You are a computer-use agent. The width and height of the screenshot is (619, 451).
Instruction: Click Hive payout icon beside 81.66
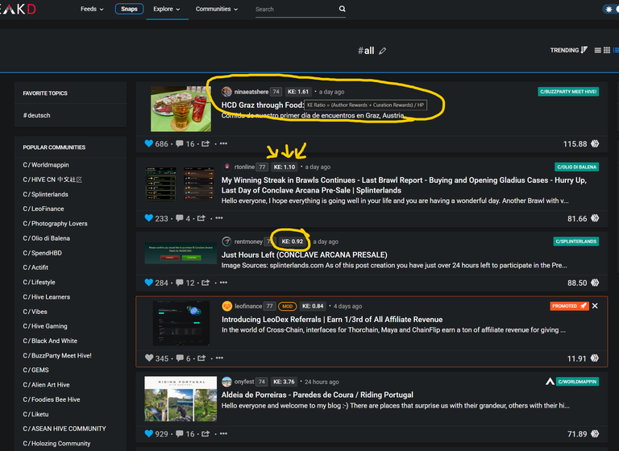point(595,218)
